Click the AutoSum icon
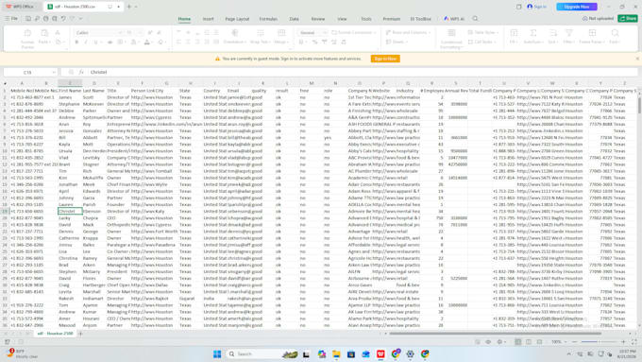This screenshot has width=642, height=362. point(533,33)
